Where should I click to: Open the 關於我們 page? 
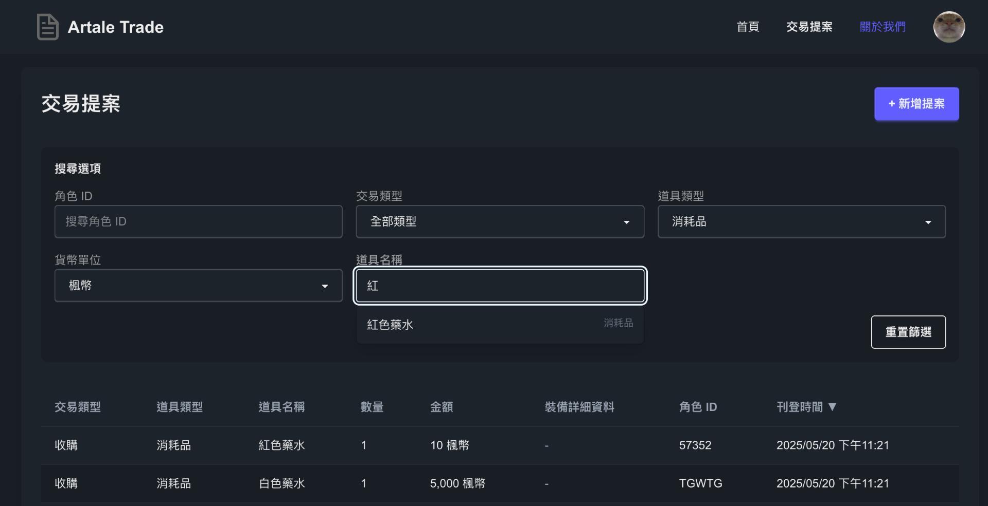coord(883,27)
